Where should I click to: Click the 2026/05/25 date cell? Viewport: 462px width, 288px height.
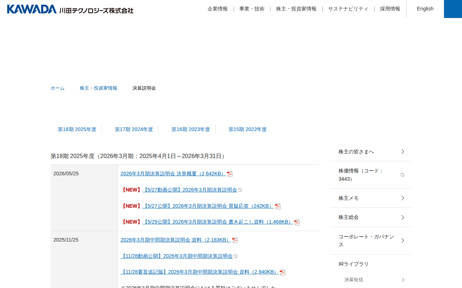[x=84, y=198]
